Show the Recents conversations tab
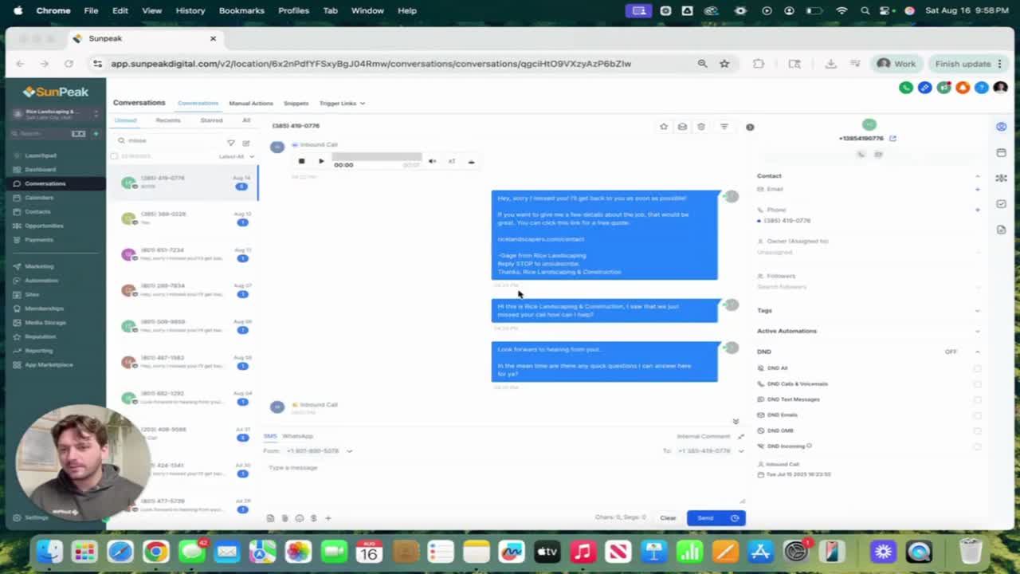The image size is (1020, 574). (168, 120)
